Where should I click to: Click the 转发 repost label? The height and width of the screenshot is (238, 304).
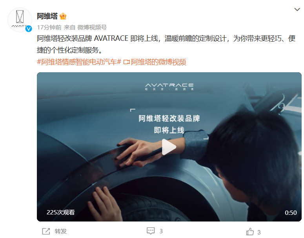pos(61,231)
